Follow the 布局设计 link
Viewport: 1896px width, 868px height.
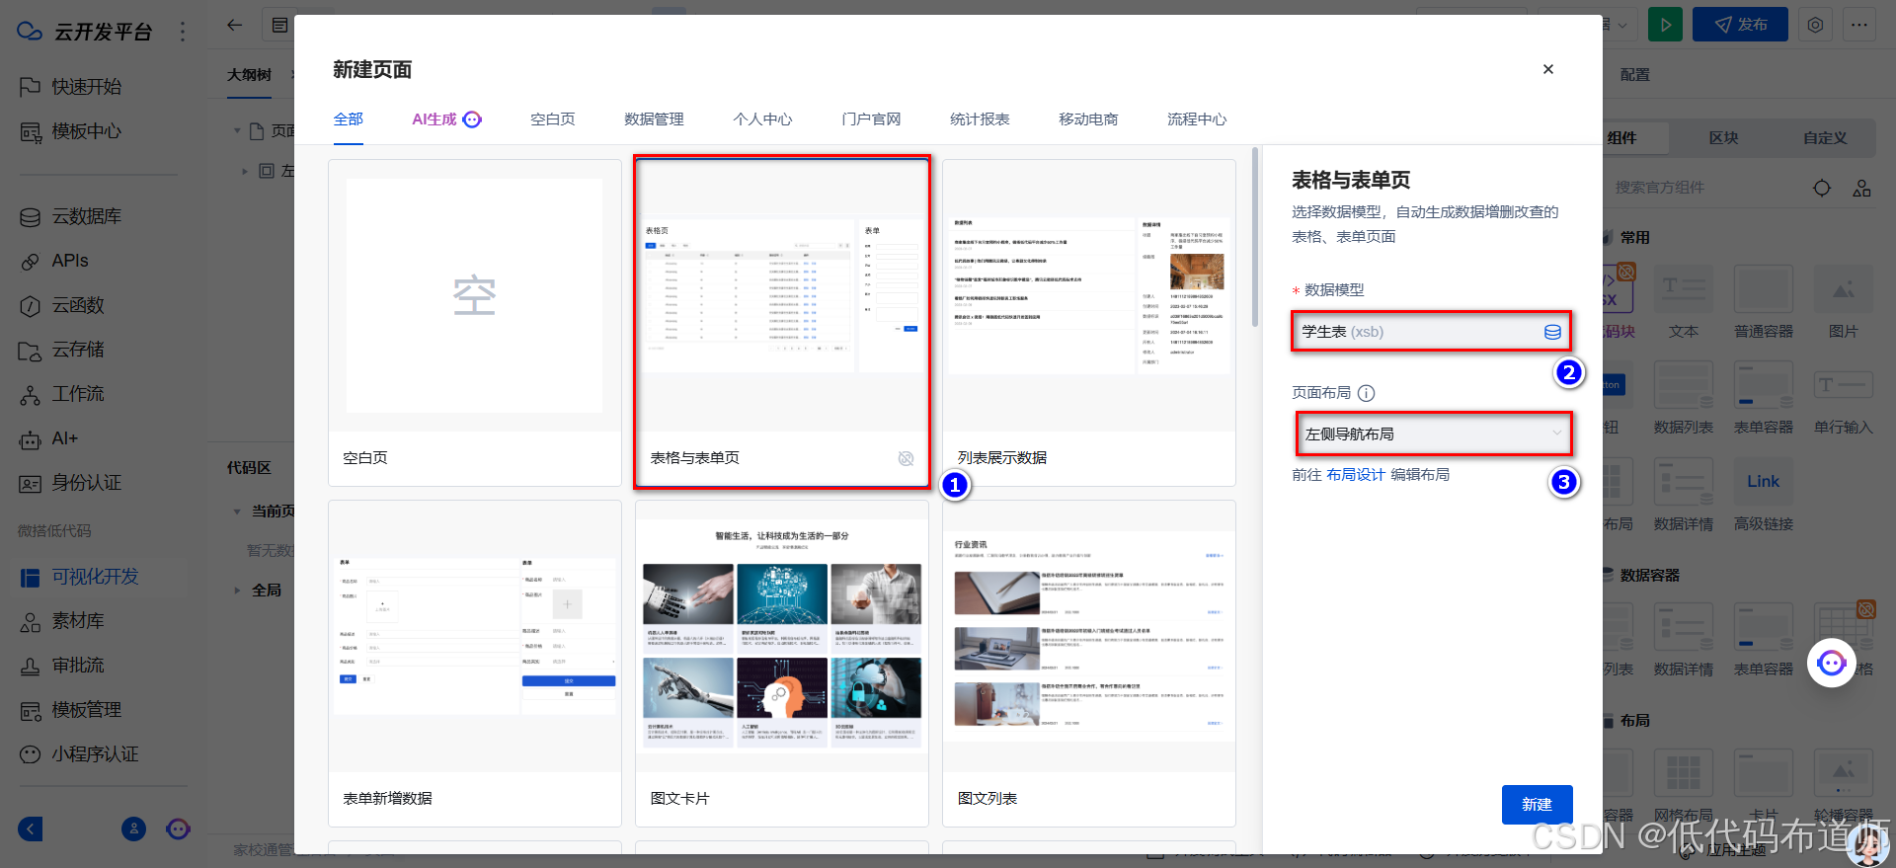[1356, 475]
